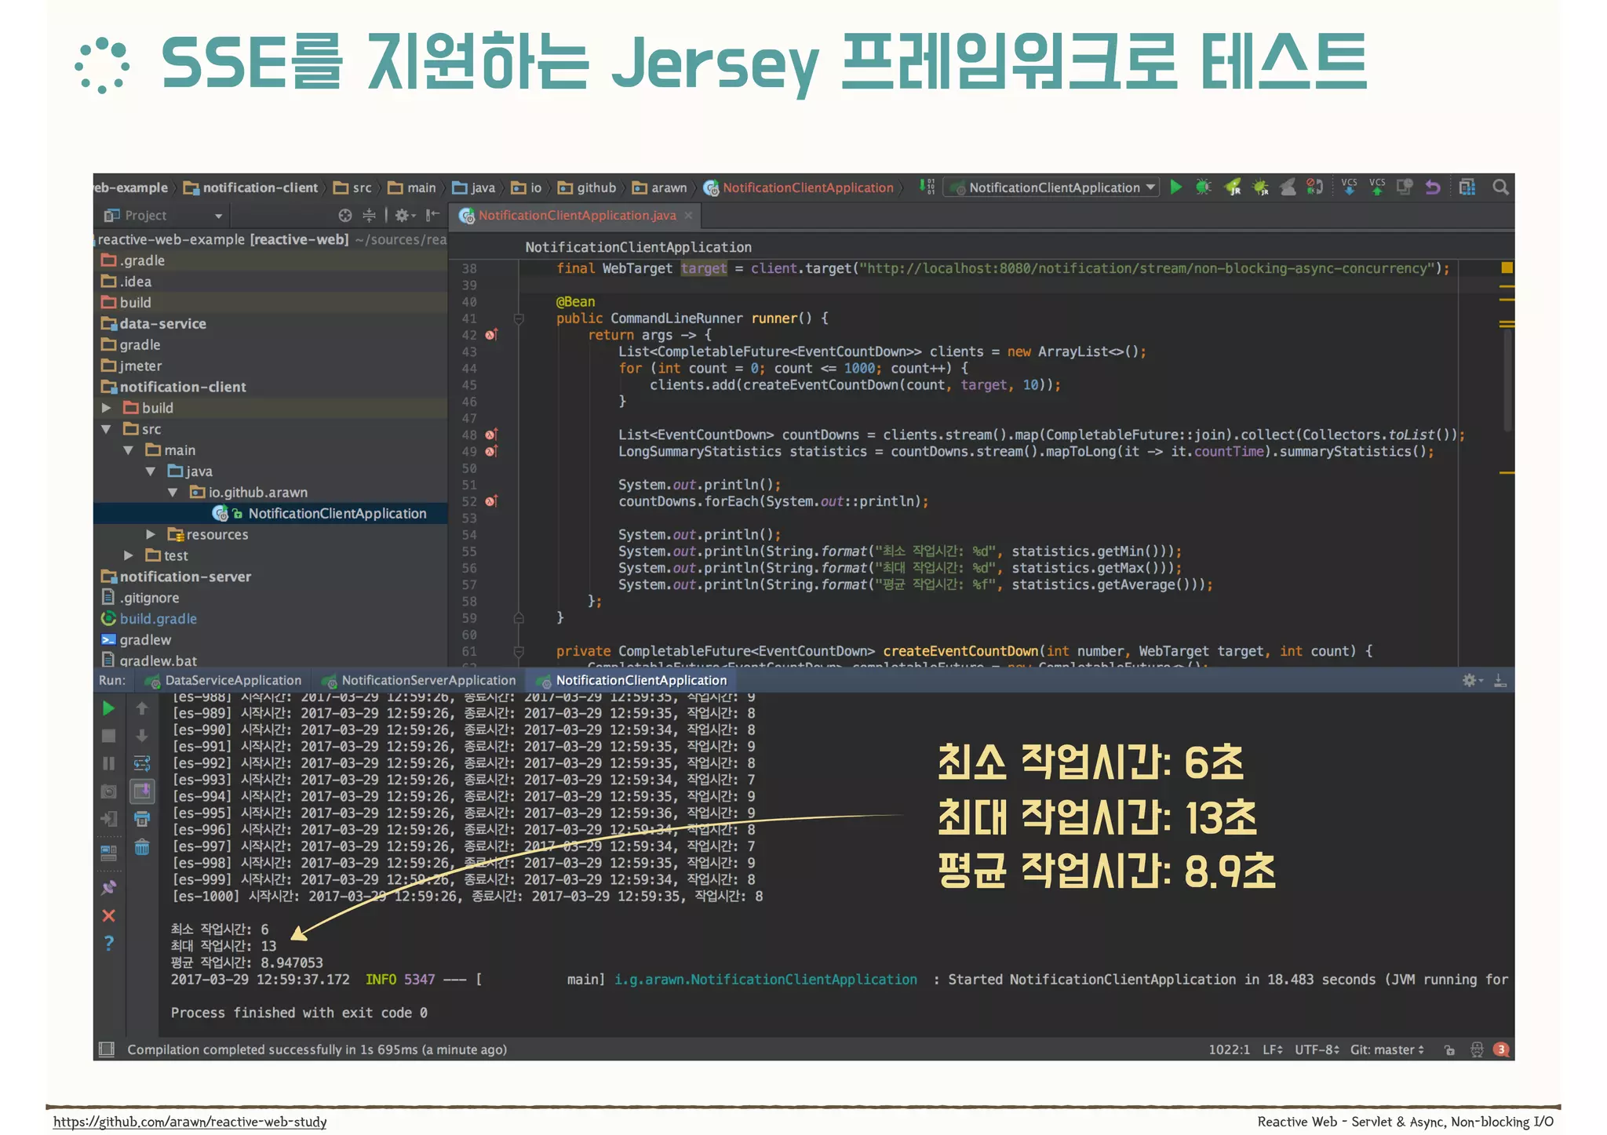
Task: Click the Print console output icon
Action: click(x=142, y=819)
